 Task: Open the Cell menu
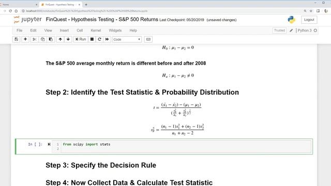click(x=80, y=30)
